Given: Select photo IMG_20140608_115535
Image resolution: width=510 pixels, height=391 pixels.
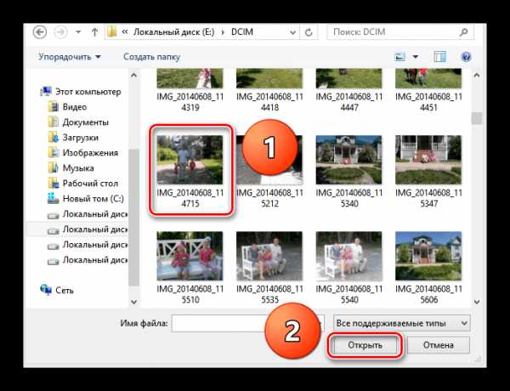Looking at the screenshot, I should coord(269,267).
